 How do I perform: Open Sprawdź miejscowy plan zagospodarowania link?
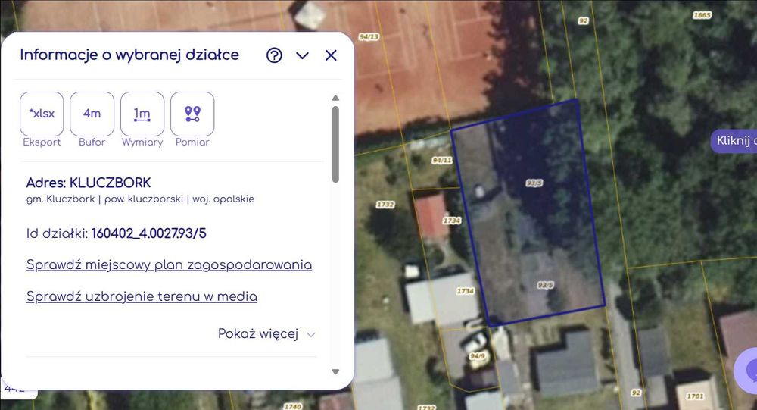pos(169,265)
